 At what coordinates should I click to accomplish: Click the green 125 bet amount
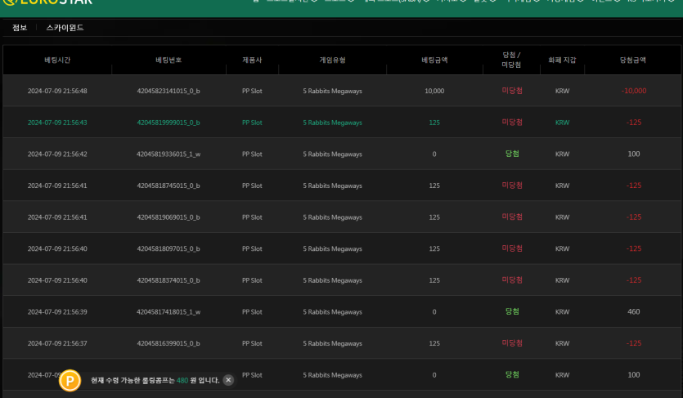point(434,123)
